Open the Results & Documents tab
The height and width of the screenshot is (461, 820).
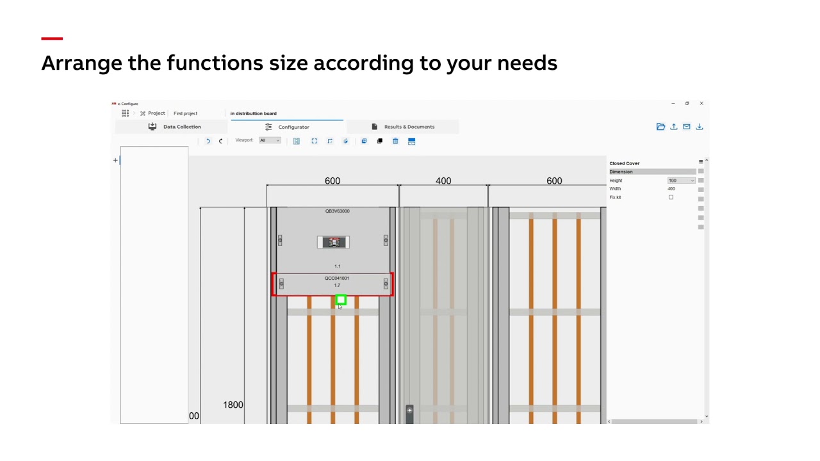(x=403, y=127)
